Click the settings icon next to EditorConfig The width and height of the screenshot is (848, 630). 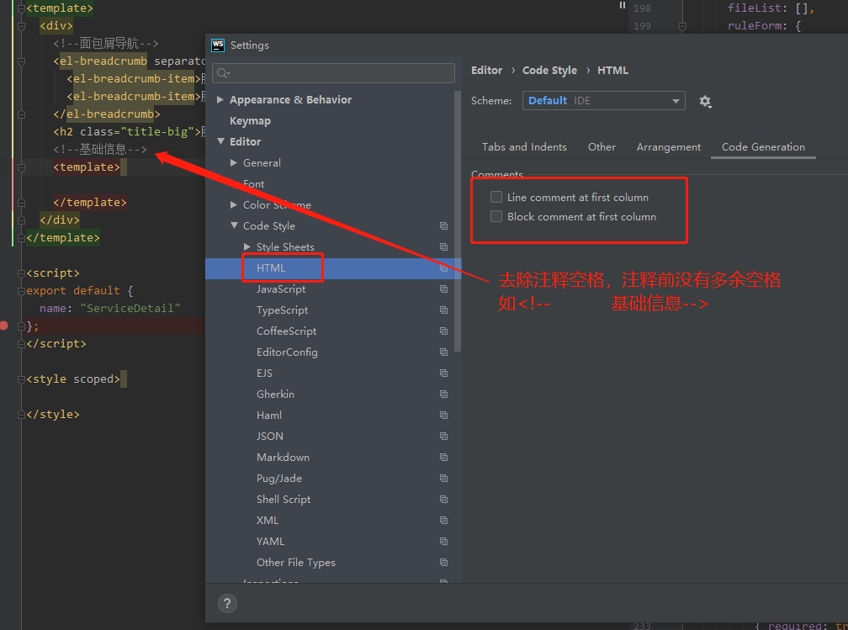pyautogui.click(x=443, y=352)
